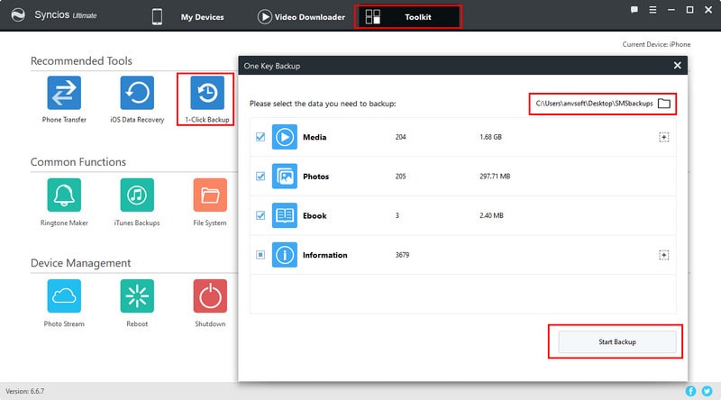
Task: Click the Shutdown device icon
Action: click(209, 295)
